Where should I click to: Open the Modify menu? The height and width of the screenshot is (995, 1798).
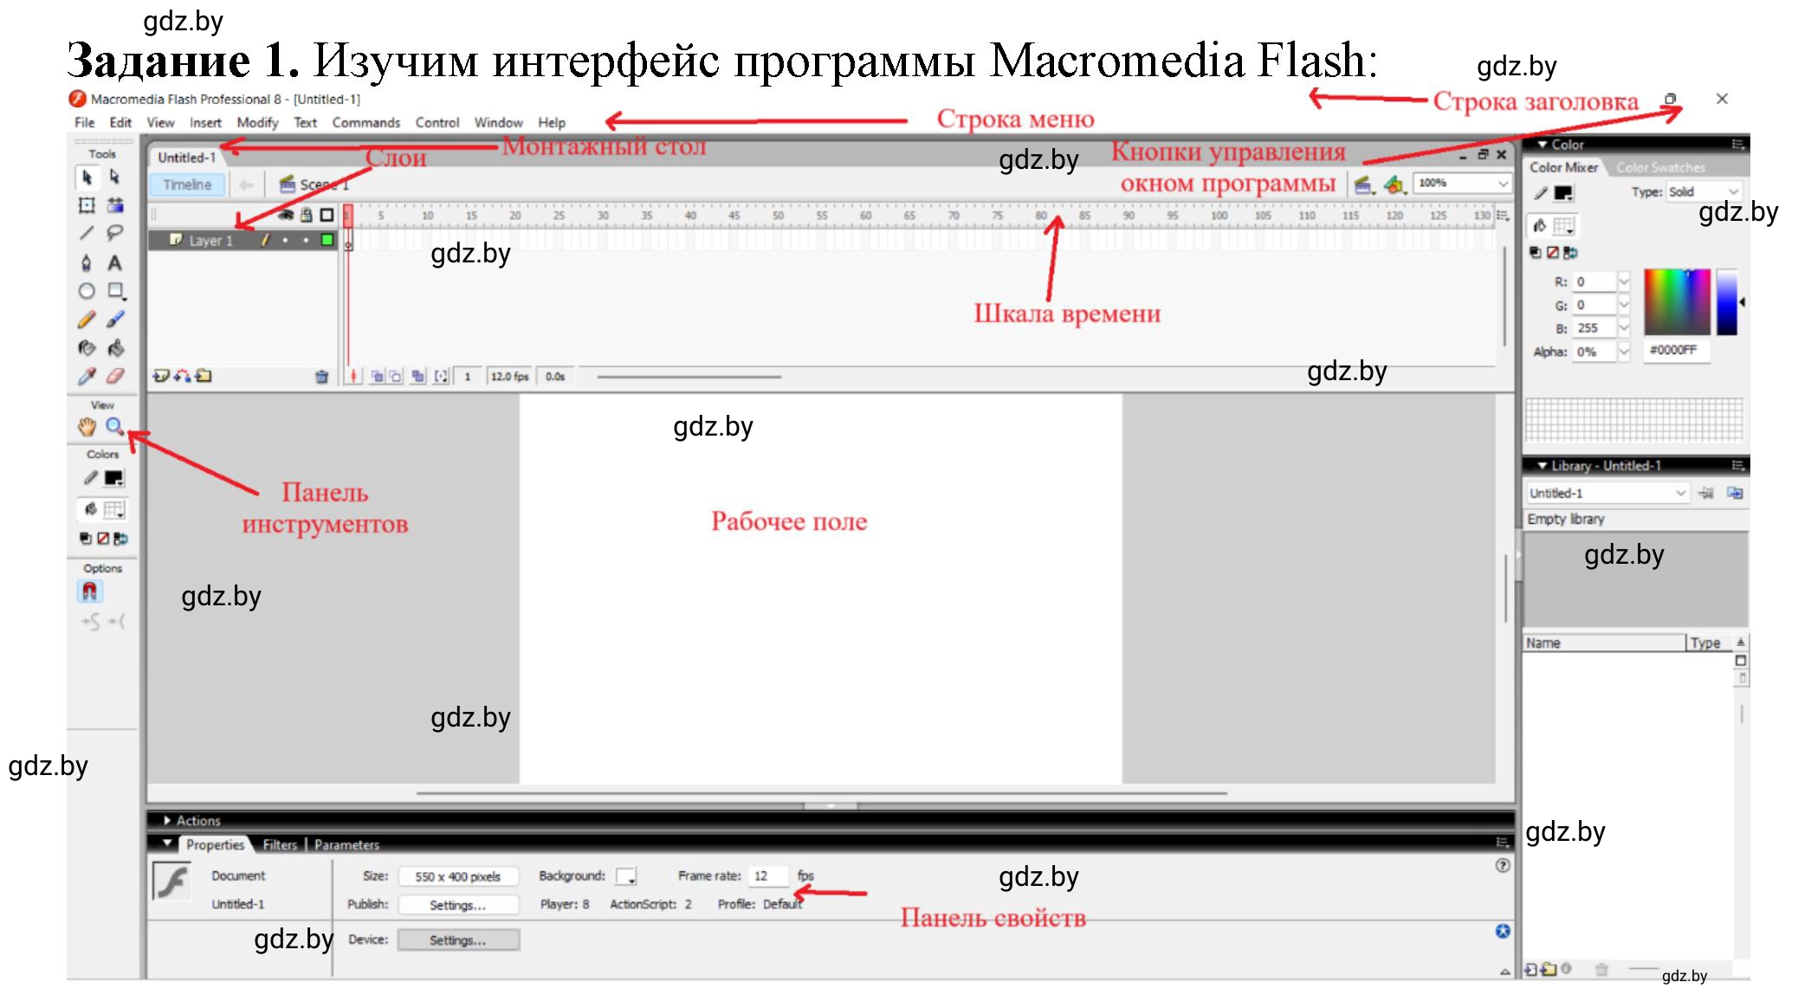pos(258,123)
